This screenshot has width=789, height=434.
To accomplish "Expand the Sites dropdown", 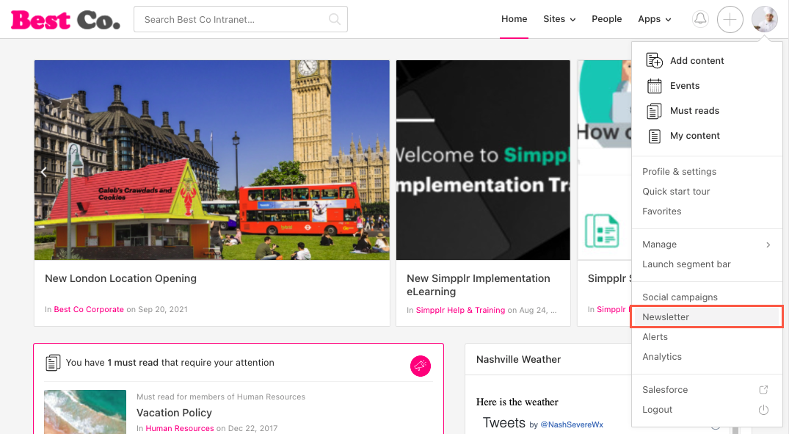I will click(559, 19).
